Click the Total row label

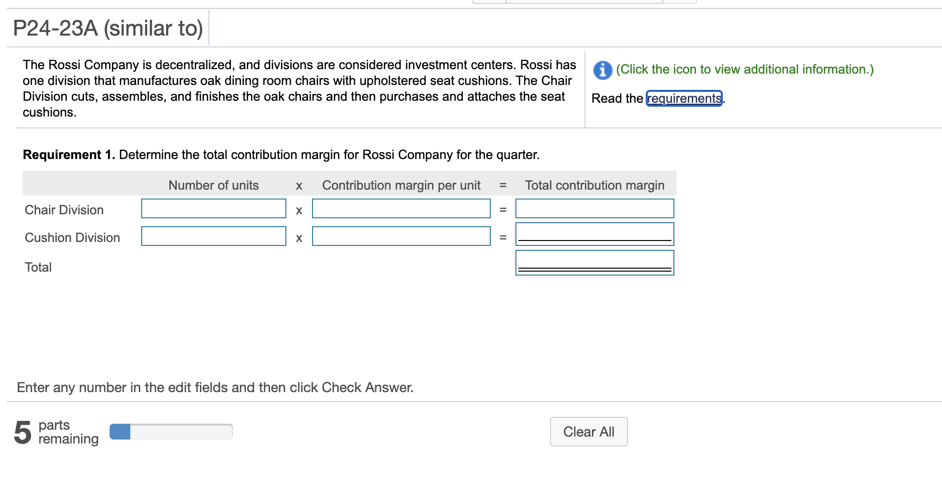click(38, 267)
